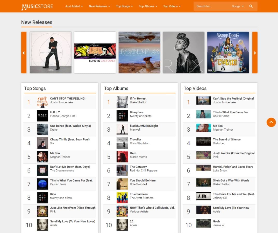Click artist Sia
This screenshot has width=278, height=233.
click(x=52, y=143)
